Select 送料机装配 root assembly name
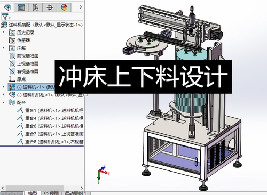Screen dimensions: 267x195 [20, 25]
